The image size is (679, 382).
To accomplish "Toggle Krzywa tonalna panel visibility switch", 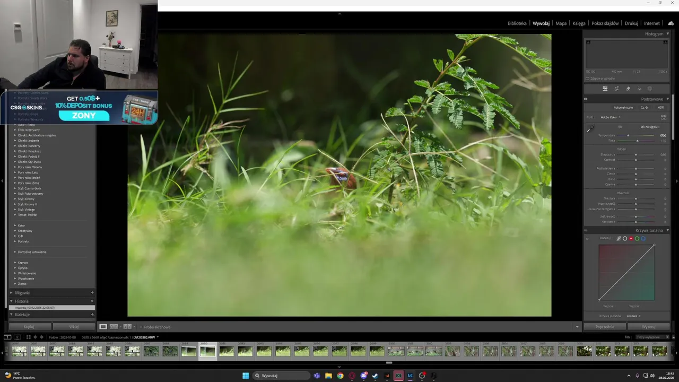I will pos(586,231).
